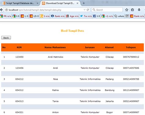This screenshot has width=145, height=115.
Task: Click the whois gear icon
Action: [116, 16]
